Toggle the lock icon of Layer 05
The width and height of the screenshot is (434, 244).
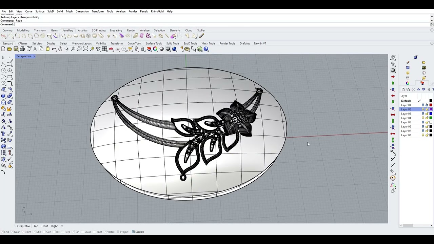(427, 122)
